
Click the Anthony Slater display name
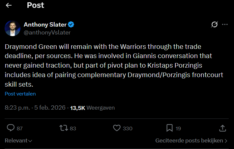tap(45, 25)
